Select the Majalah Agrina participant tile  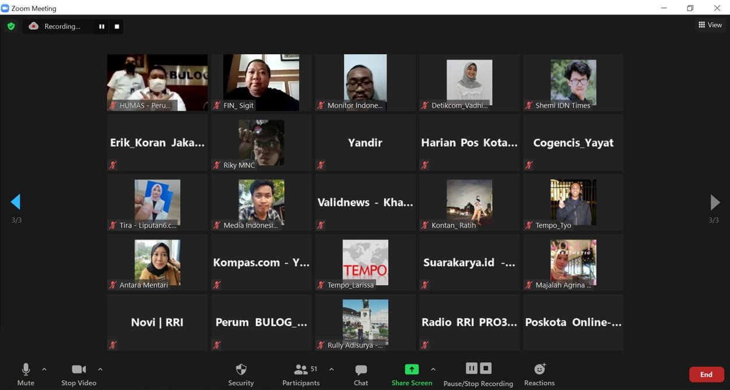coord(573,263)
